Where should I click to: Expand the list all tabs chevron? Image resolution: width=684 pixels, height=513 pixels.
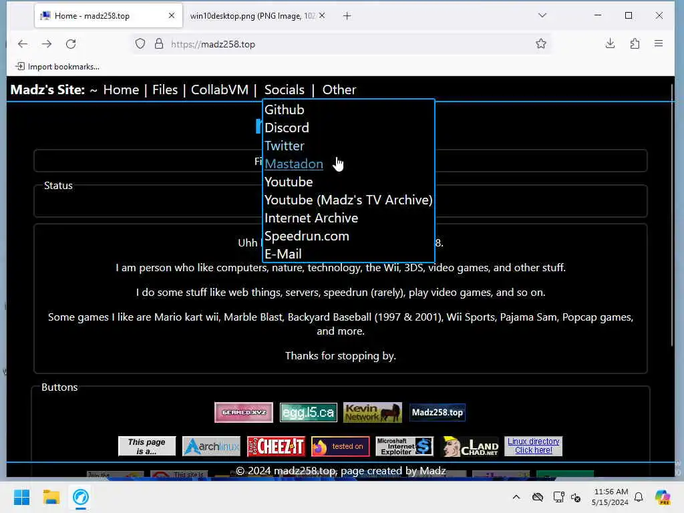coord(542,15)
